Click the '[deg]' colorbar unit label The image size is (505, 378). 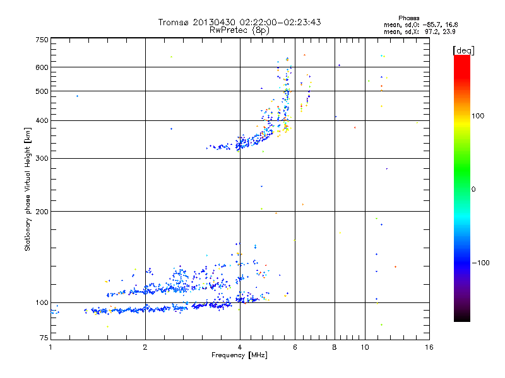463,50
